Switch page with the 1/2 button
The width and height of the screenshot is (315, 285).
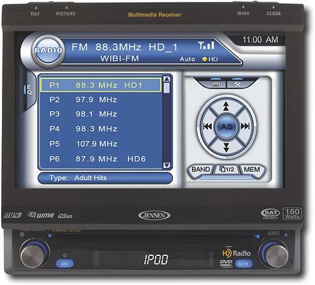coord(227,169)
